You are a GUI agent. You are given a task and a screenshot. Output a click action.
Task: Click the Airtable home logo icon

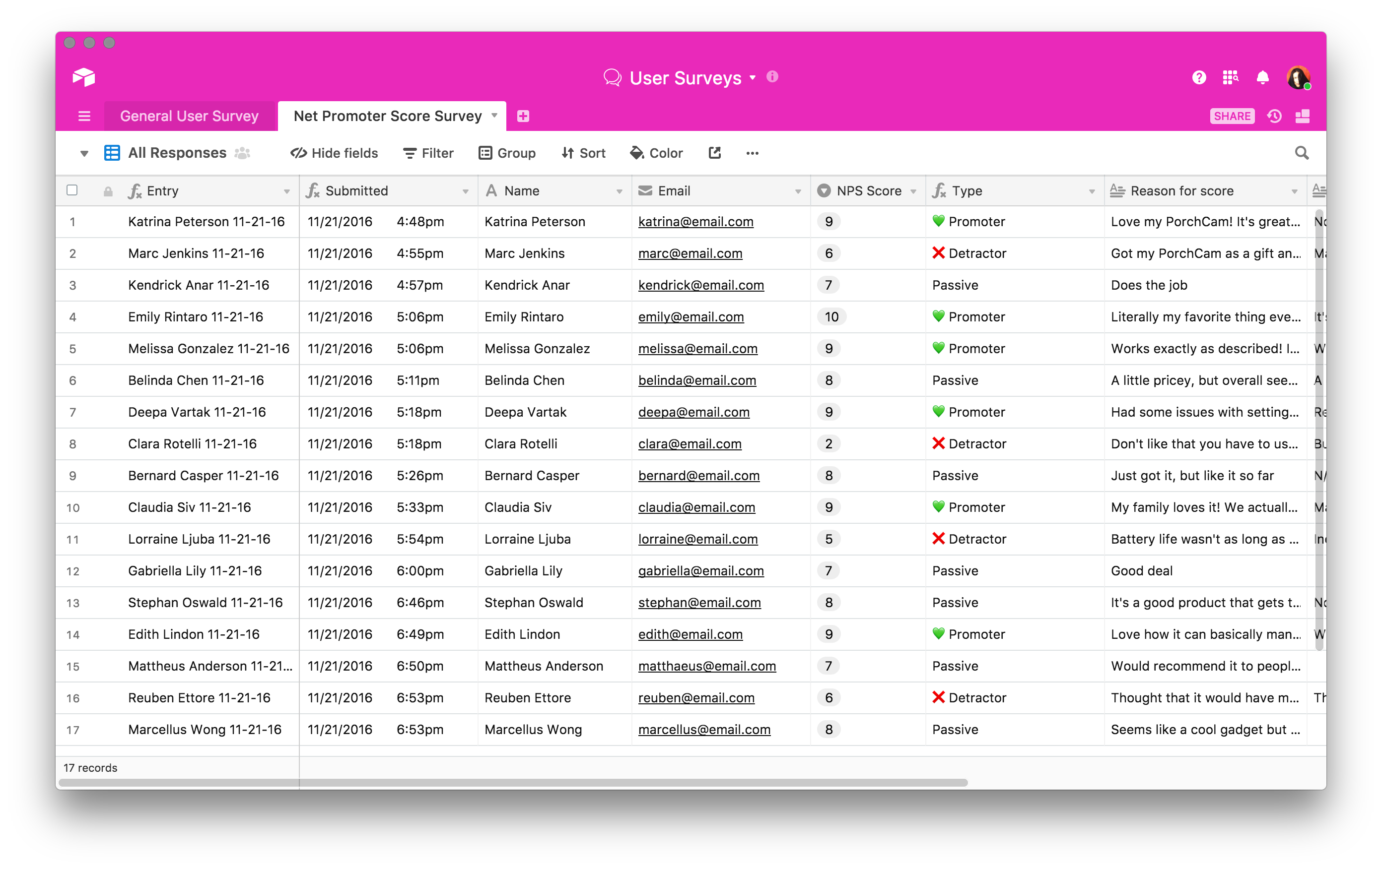pyautogui.click(x=84, y=77)
